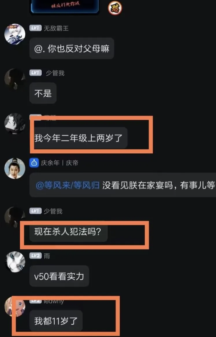The width and height of the screenshot is (216, 337).
Task: Tap the LV2 badge beside 雨
Action: (35, 256)
